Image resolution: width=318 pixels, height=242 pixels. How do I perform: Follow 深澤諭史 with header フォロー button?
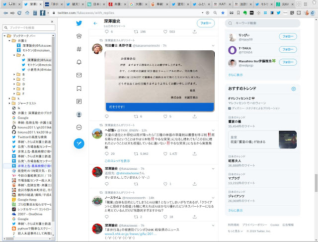click(206, 23)
